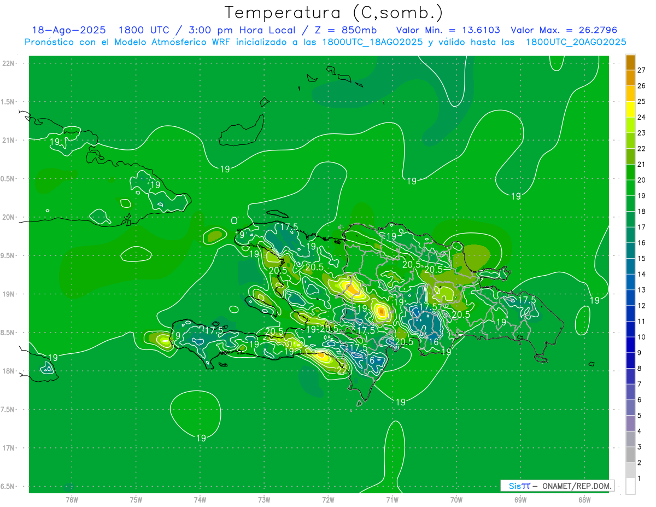Click the legend color band between 19 and 20
Screen dimensions: 656x507
pyautogui.click(x=630, y=188)
